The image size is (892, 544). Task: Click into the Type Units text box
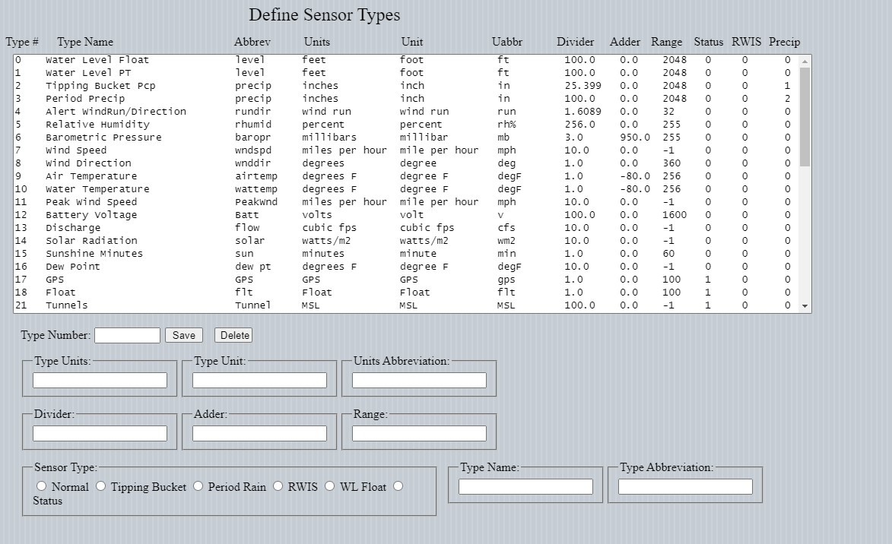pyautogui.click(x=100, y=380)
